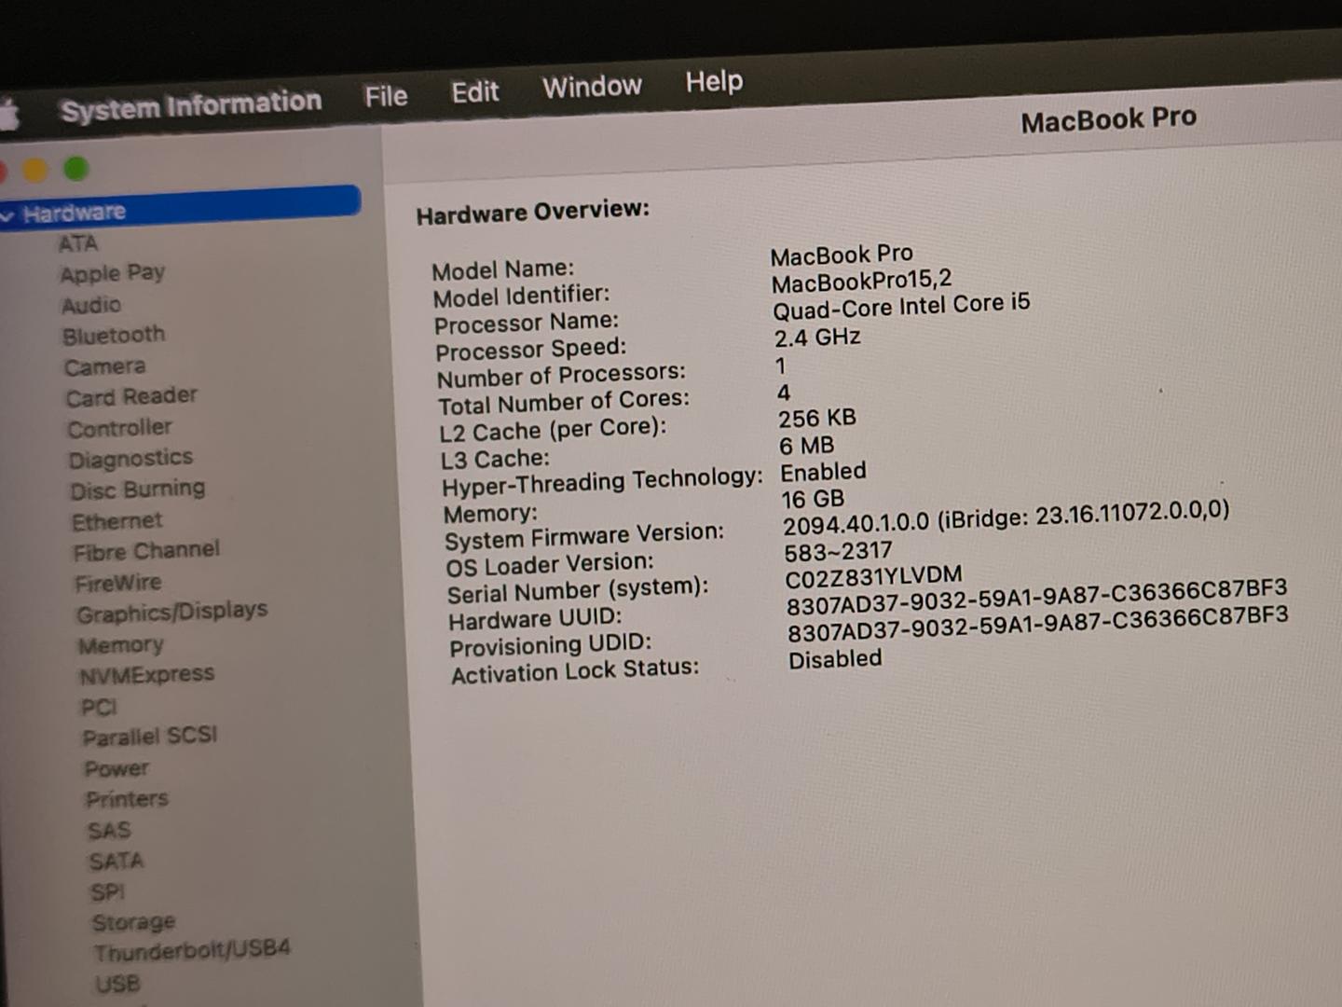The width and height of the screenshot is (1342, 1007).
Task: Click the MacBook Pro window title
Action: 1109,120
